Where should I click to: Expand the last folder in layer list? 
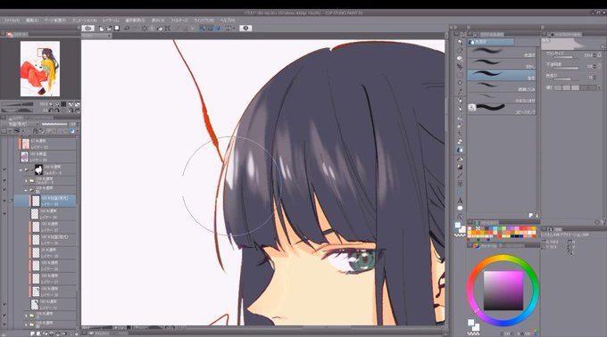point(26,325)
